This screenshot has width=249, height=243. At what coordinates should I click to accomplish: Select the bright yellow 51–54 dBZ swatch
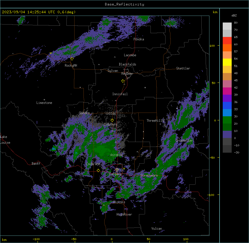click(227, 62)
